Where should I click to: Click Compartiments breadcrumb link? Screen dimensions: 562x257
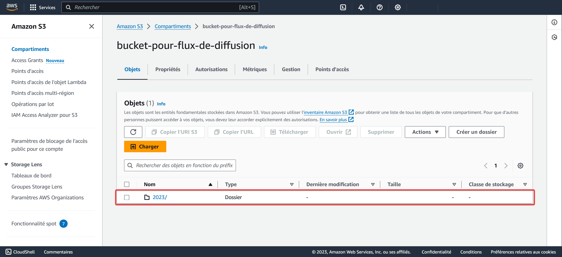click(x=173, y=26)
